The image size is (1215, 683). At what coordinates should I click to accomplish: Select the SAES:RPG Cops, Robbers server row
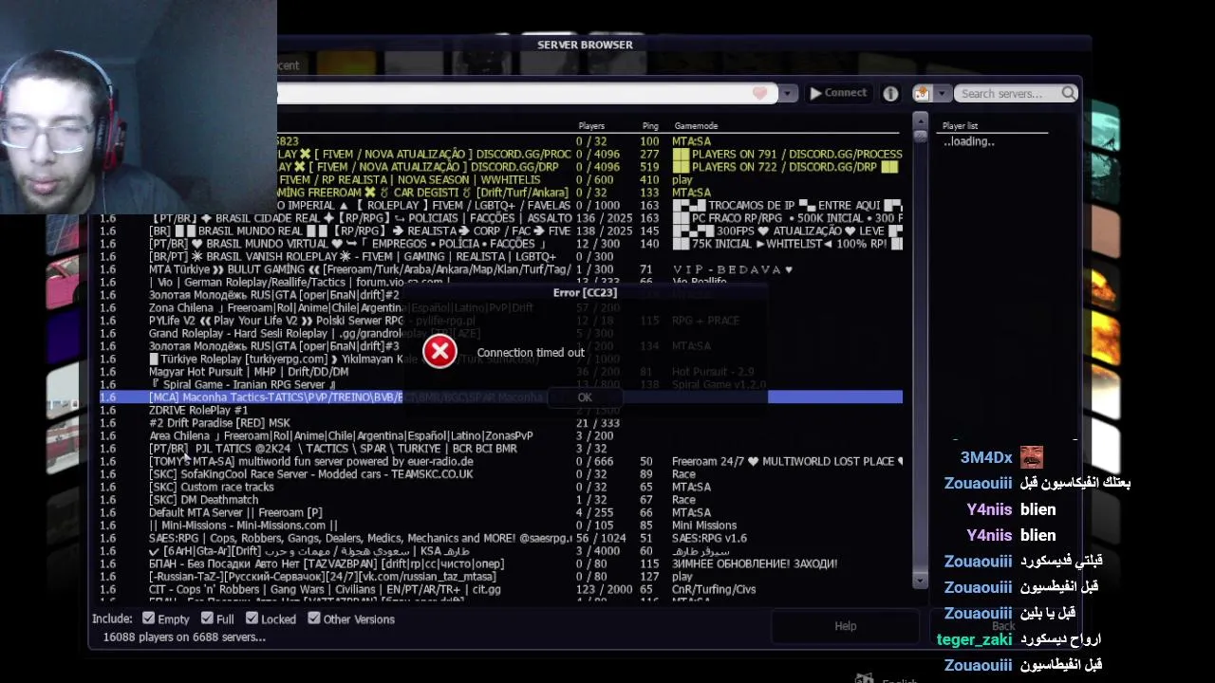501,538
